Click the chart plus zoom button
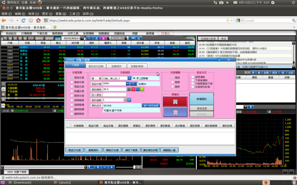This screenshot has height=185, width=297. 111,167
